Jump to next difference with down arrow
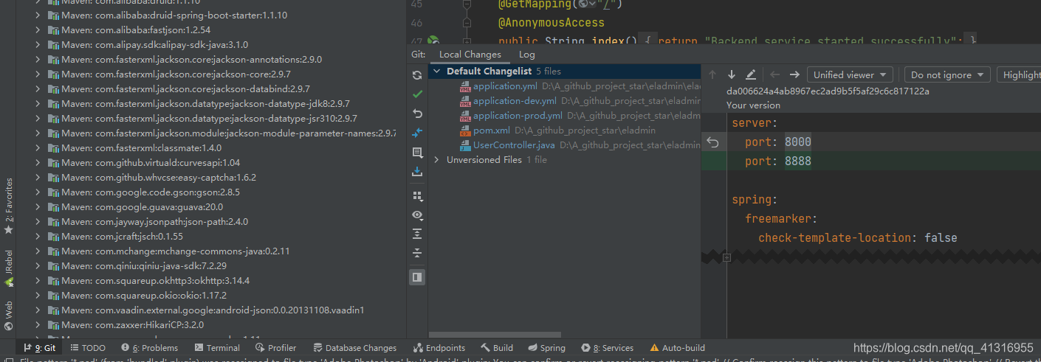1041x362 pixels. click(x=732, y=74)
